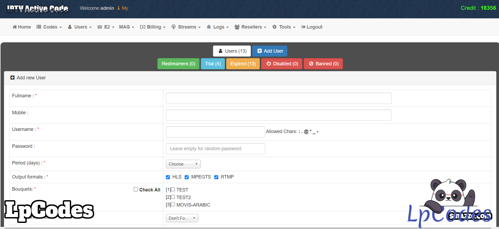Click into the Fullname input field
Image resolution: width=499 pixels, height=229 pixels.
[x=278, y=98]
